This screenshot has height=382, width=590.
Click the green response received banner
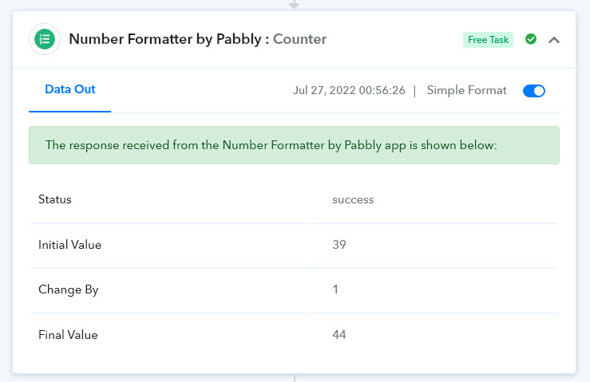click(295, 145)
